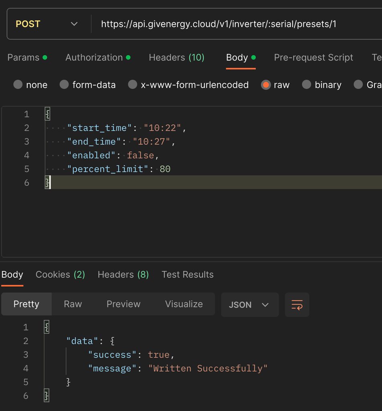Choose x-www-form-urlencoded body type

point(133,85)
